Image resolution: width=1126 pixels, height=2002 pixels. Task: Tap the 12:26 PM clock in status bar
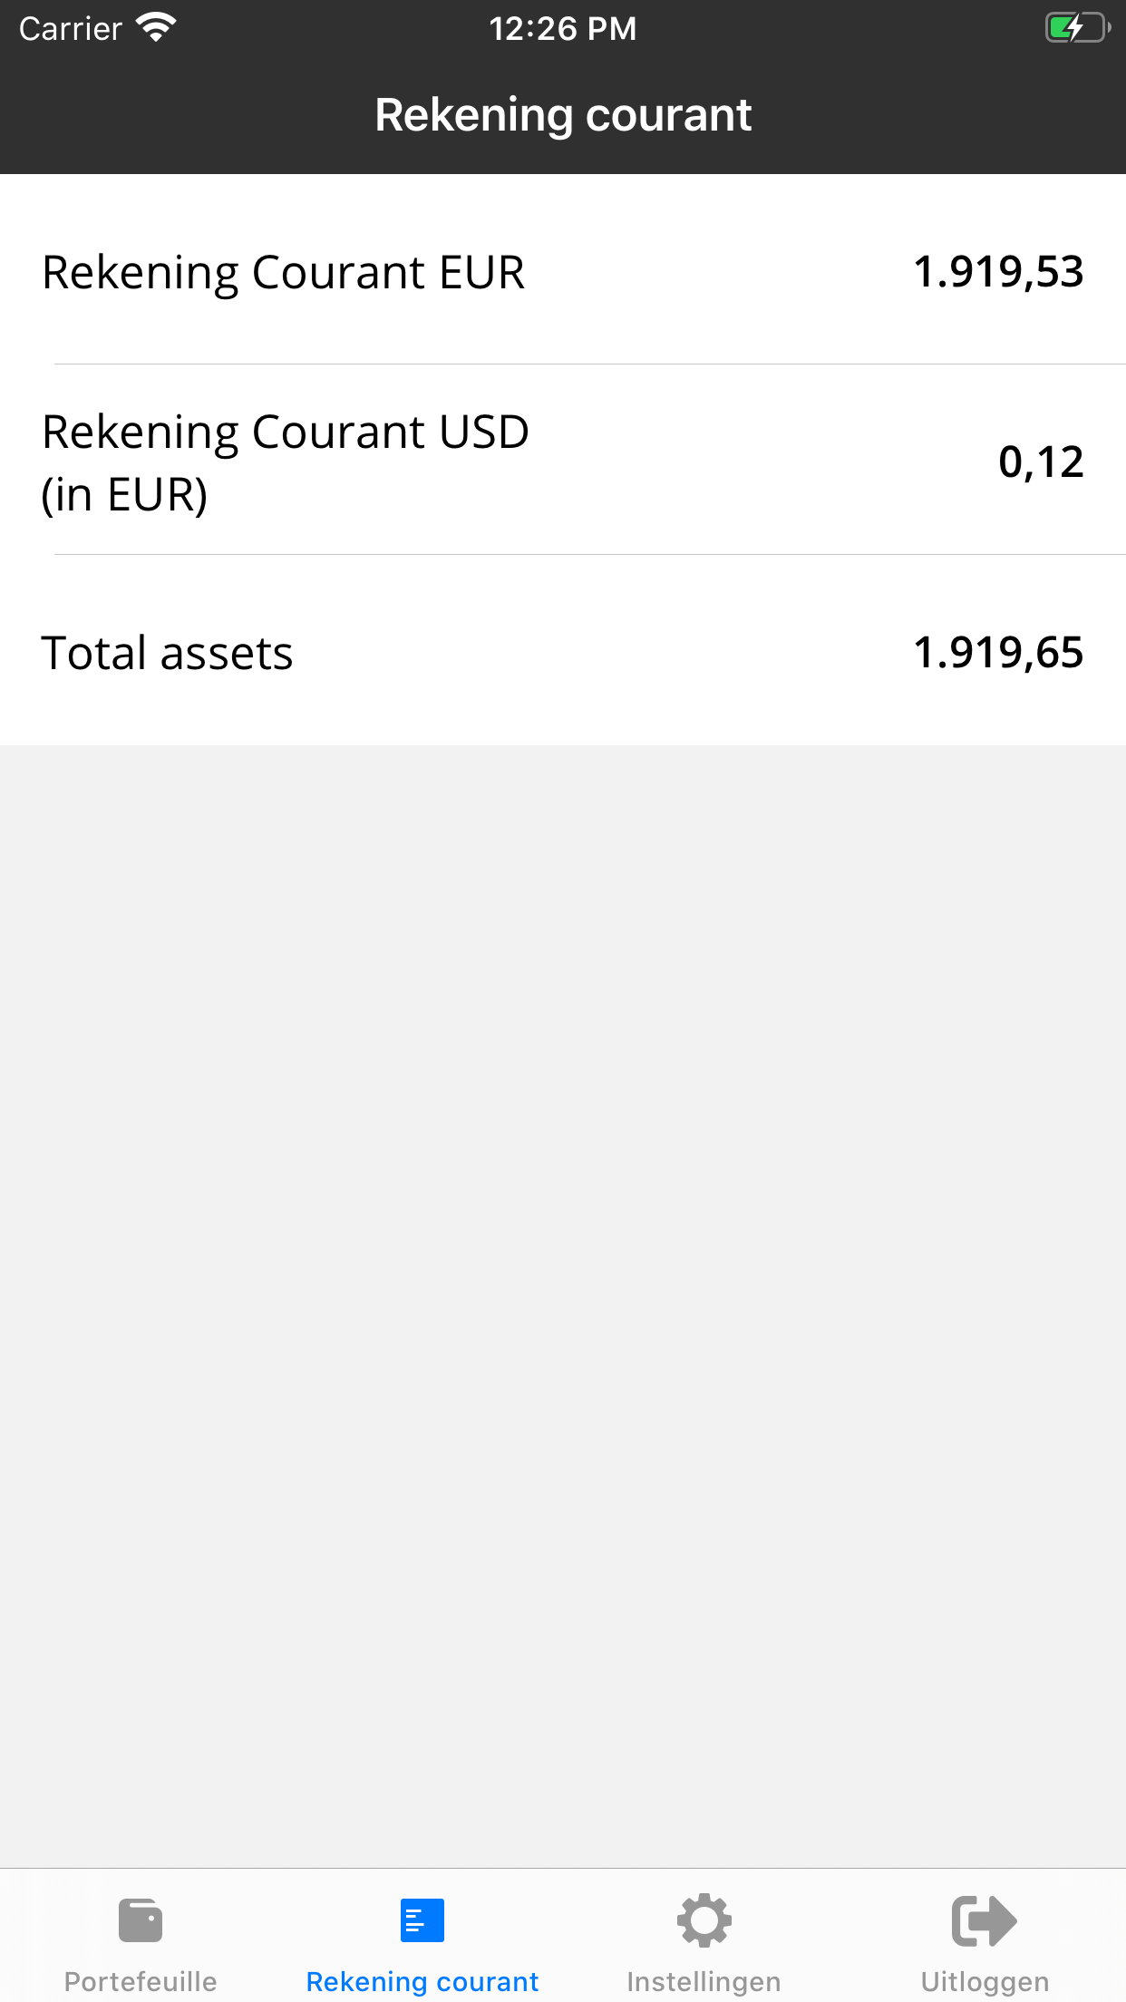[x=563, y=28]
